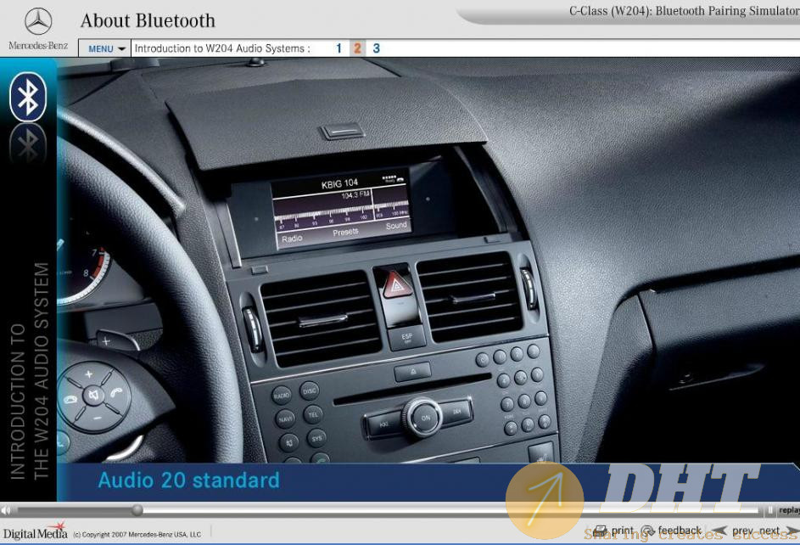Viewport: 800px width, 545px height.
Task: Click the previous arrow icon
Action: [x=719, y=531]
